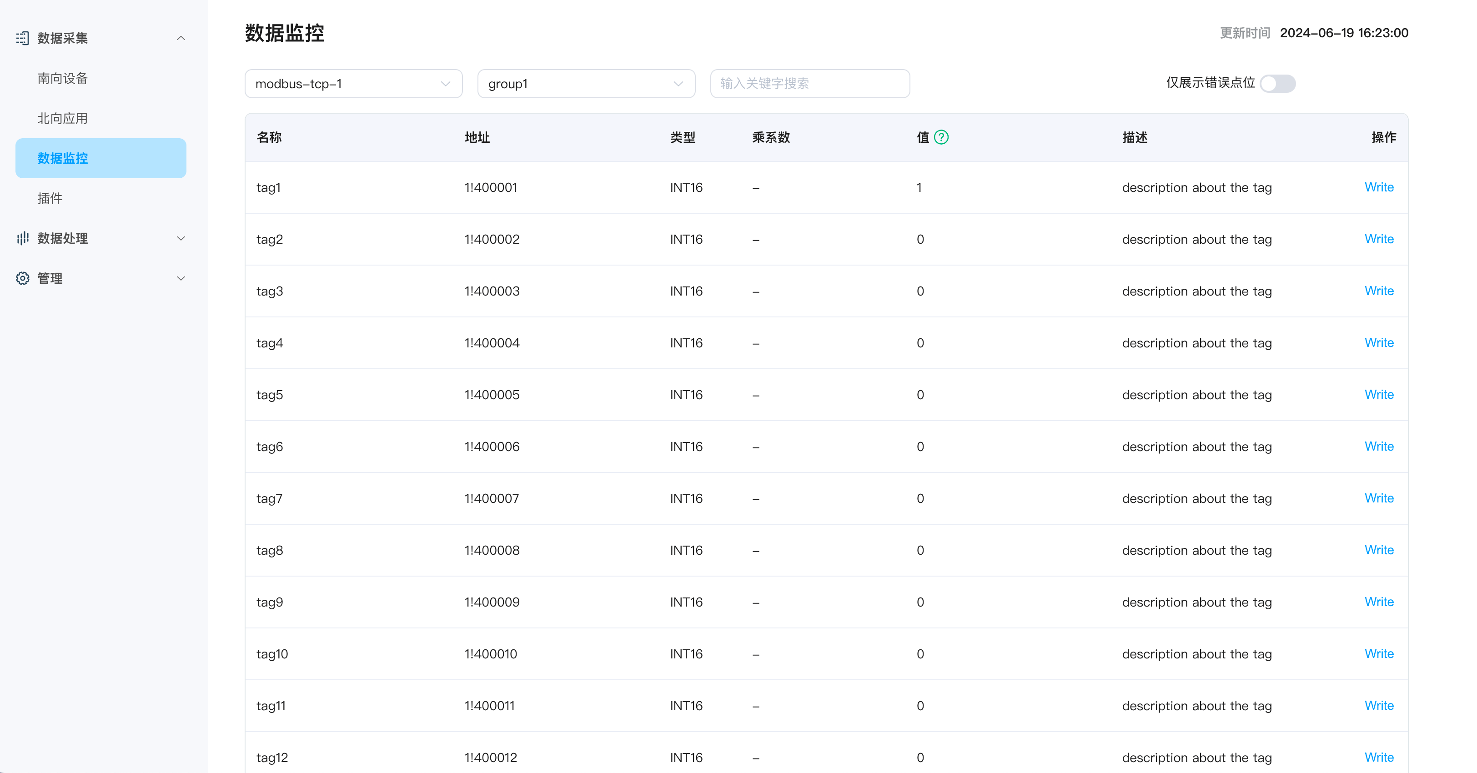Image resolution: width=1477 pixels, height=773 pixels.
Task: Click the help icon beside 值 column header
Action: 941,137
